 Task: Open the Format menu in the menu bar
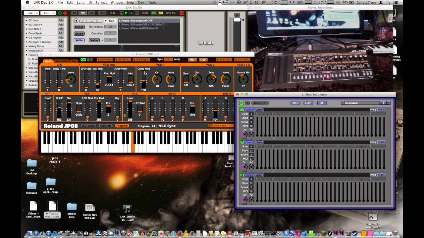[x=101, y=3]
